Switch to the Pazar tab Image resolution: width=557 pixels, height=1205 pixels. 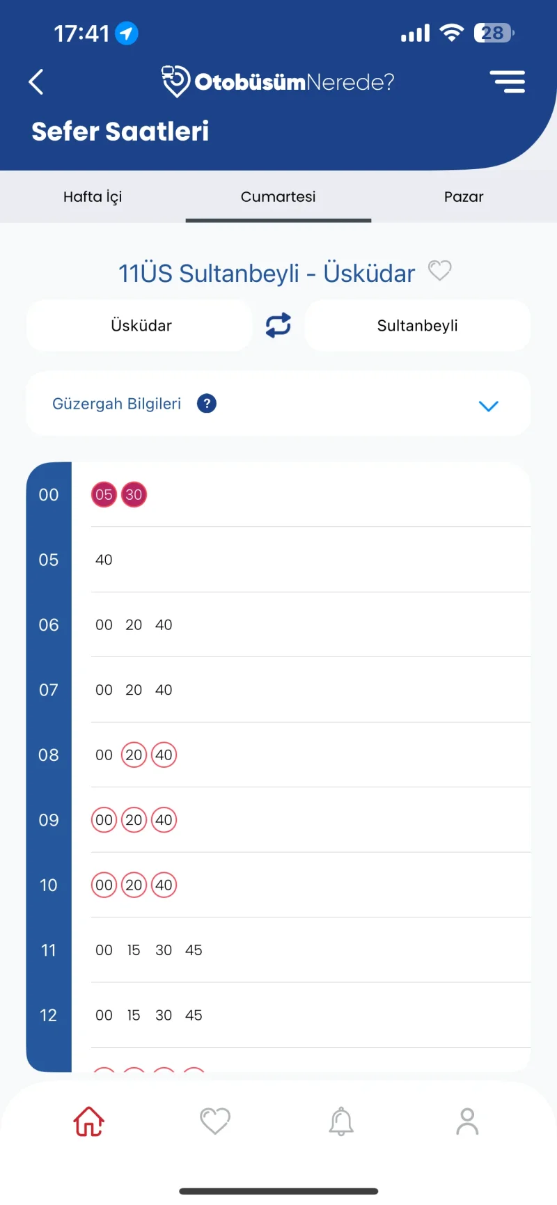point(464,197)
